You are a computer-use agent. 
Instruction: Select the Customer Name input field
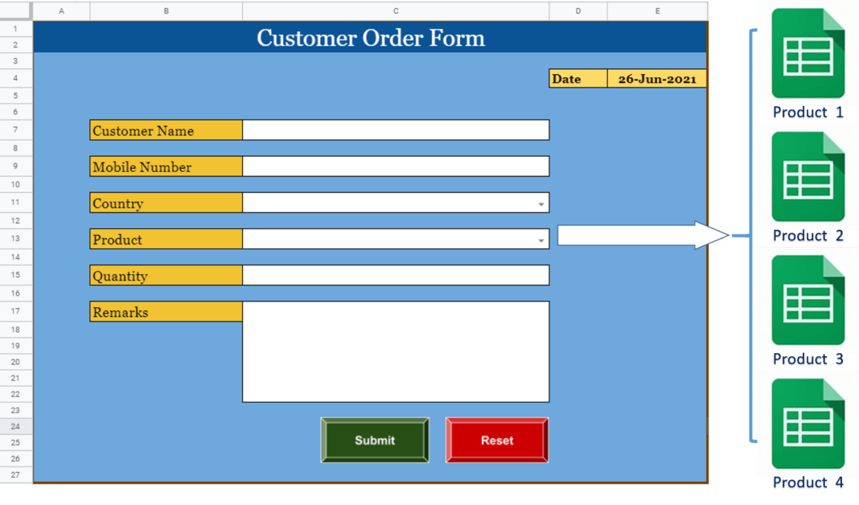pos(394,129)
